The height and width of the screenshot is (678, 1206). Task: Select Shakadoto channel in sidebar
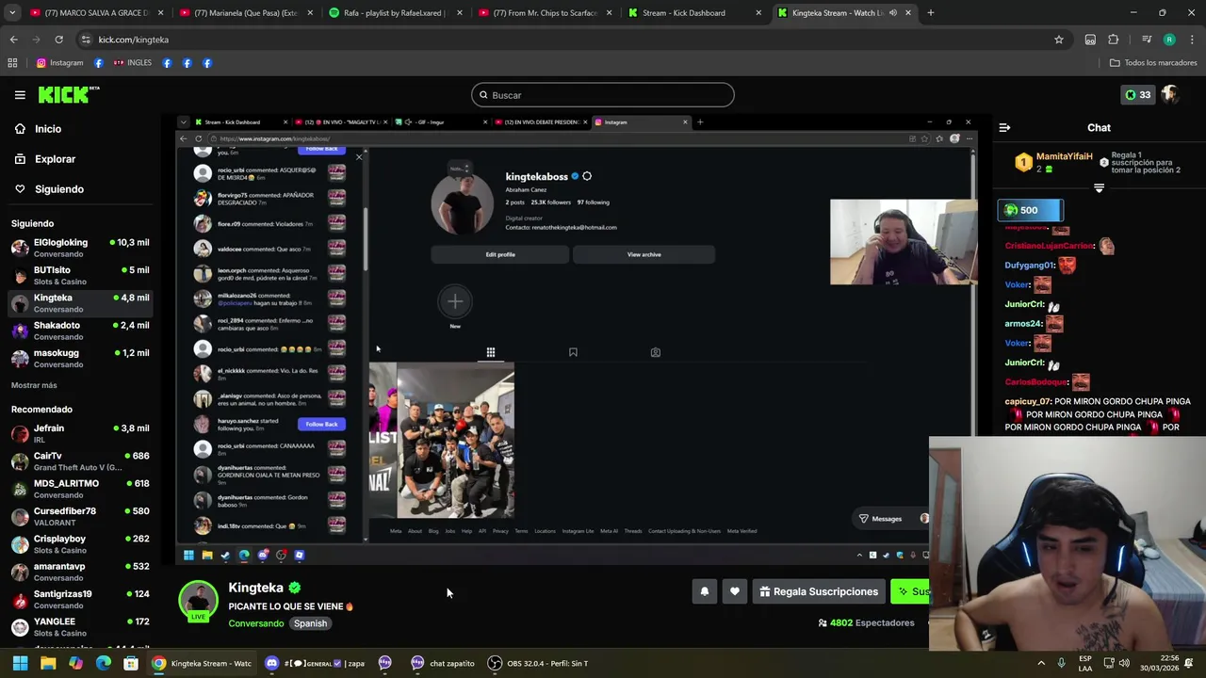80,331
